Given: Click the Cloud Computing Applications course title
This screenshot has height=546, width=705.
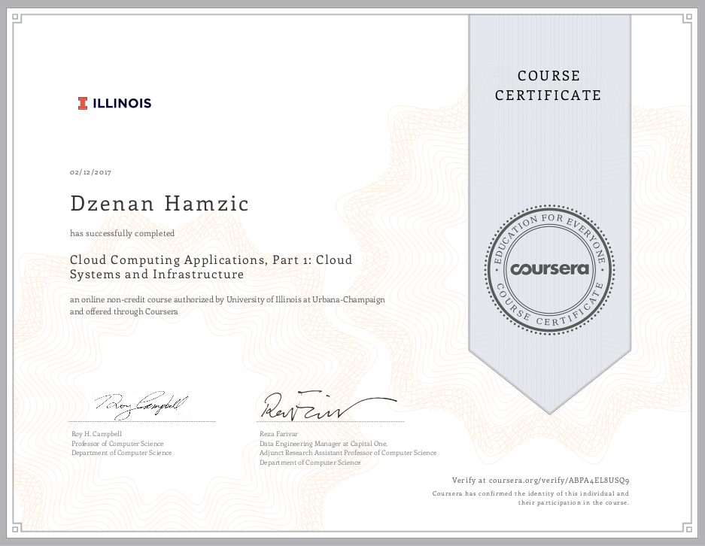Looking at the screenshot, I should point(211,266).
